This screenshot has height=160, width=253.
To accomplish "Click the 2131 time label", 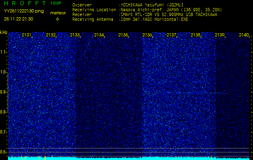I will click(x=27, y=35).
